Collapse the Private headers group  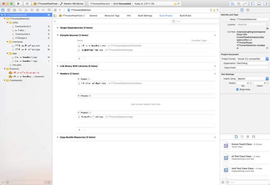pyautogui.click(x=79, y=96)
